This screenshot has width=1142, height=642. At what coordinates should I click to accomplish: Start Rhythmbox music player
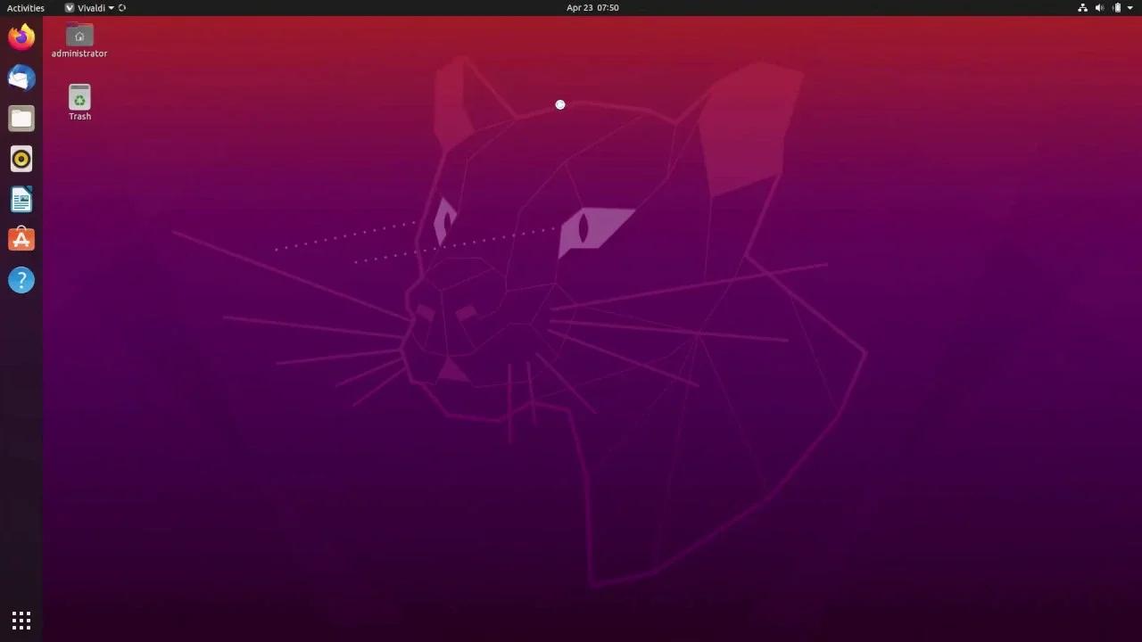21,159
